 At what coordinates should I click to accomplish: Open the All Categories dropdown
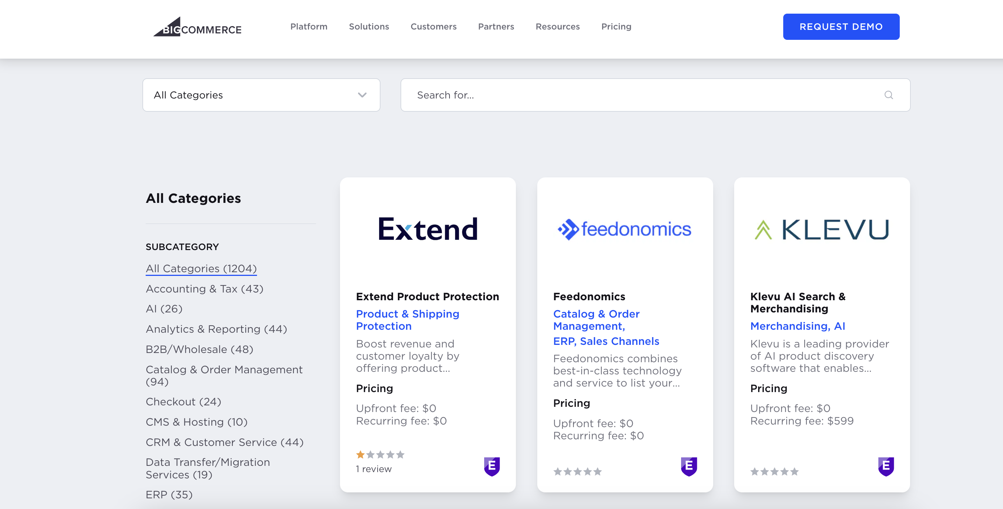[x=261, y=95]
